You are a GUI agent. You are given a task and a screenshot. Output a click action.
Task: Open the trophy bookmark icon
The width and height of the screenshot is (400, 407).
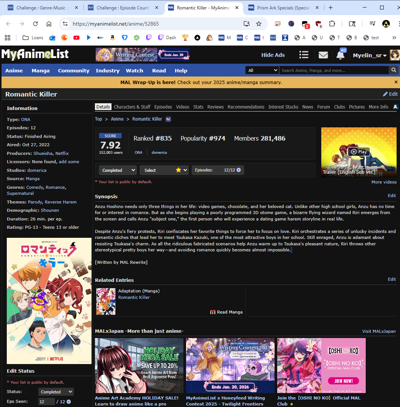[x=185, y=38]
